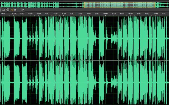This screenshot has height=105, width=169.
Task: Pin the HUD with the pushpin icon
Action: 23,10
